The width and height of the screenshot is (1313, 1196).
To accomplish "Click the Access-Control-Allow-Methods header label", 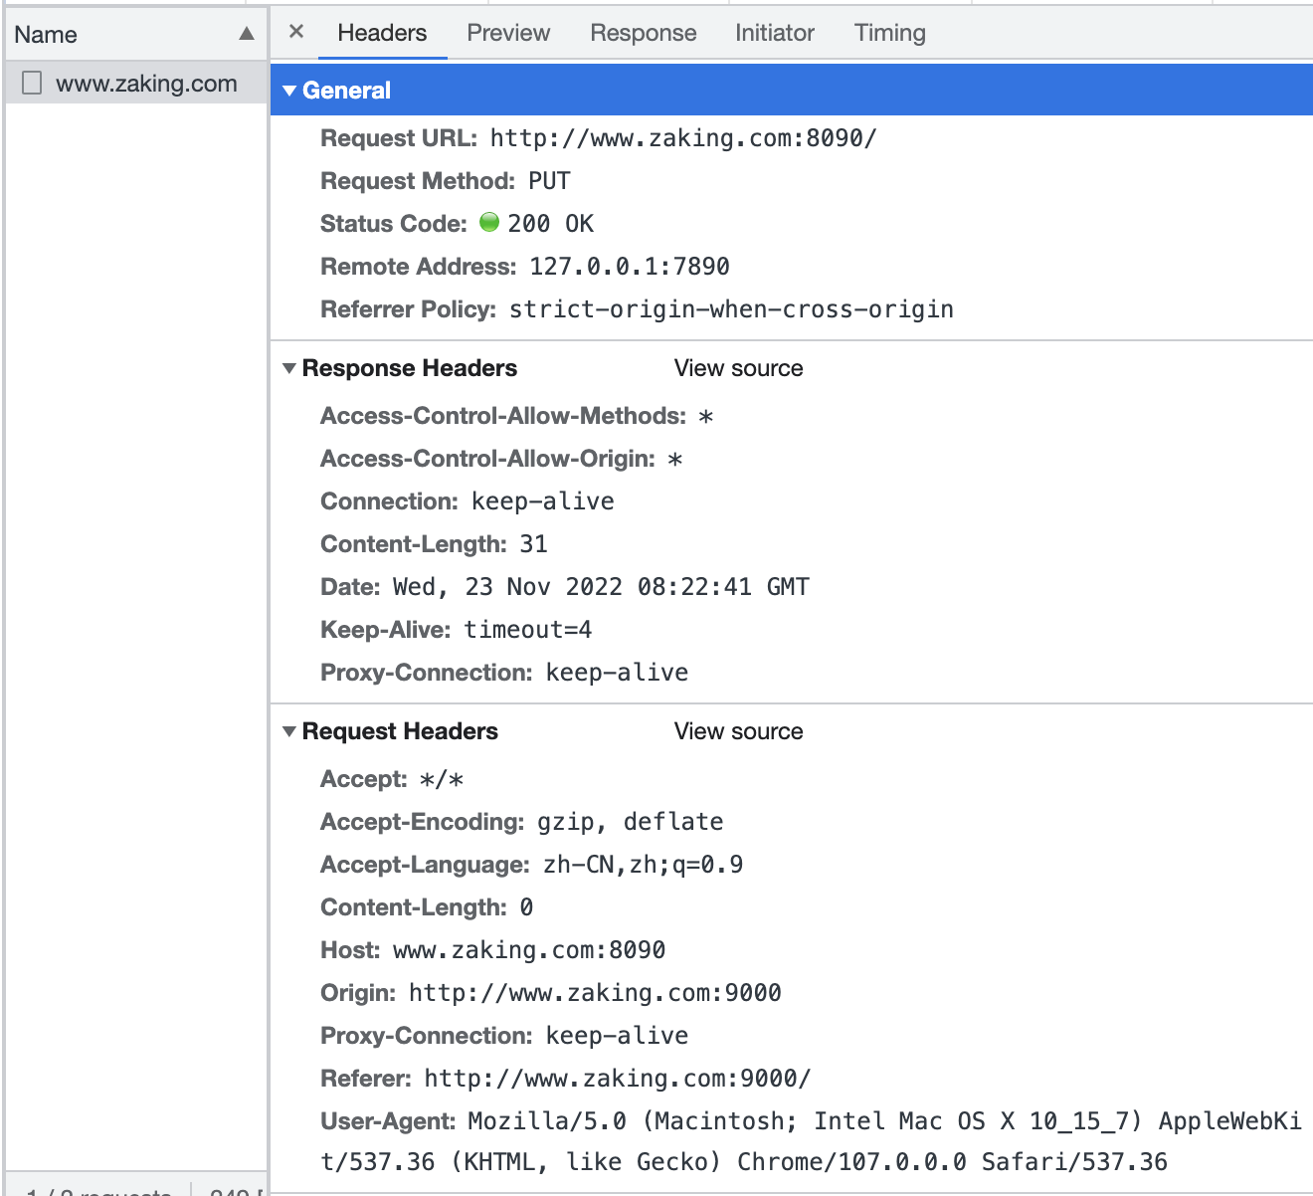I will 503,416.
